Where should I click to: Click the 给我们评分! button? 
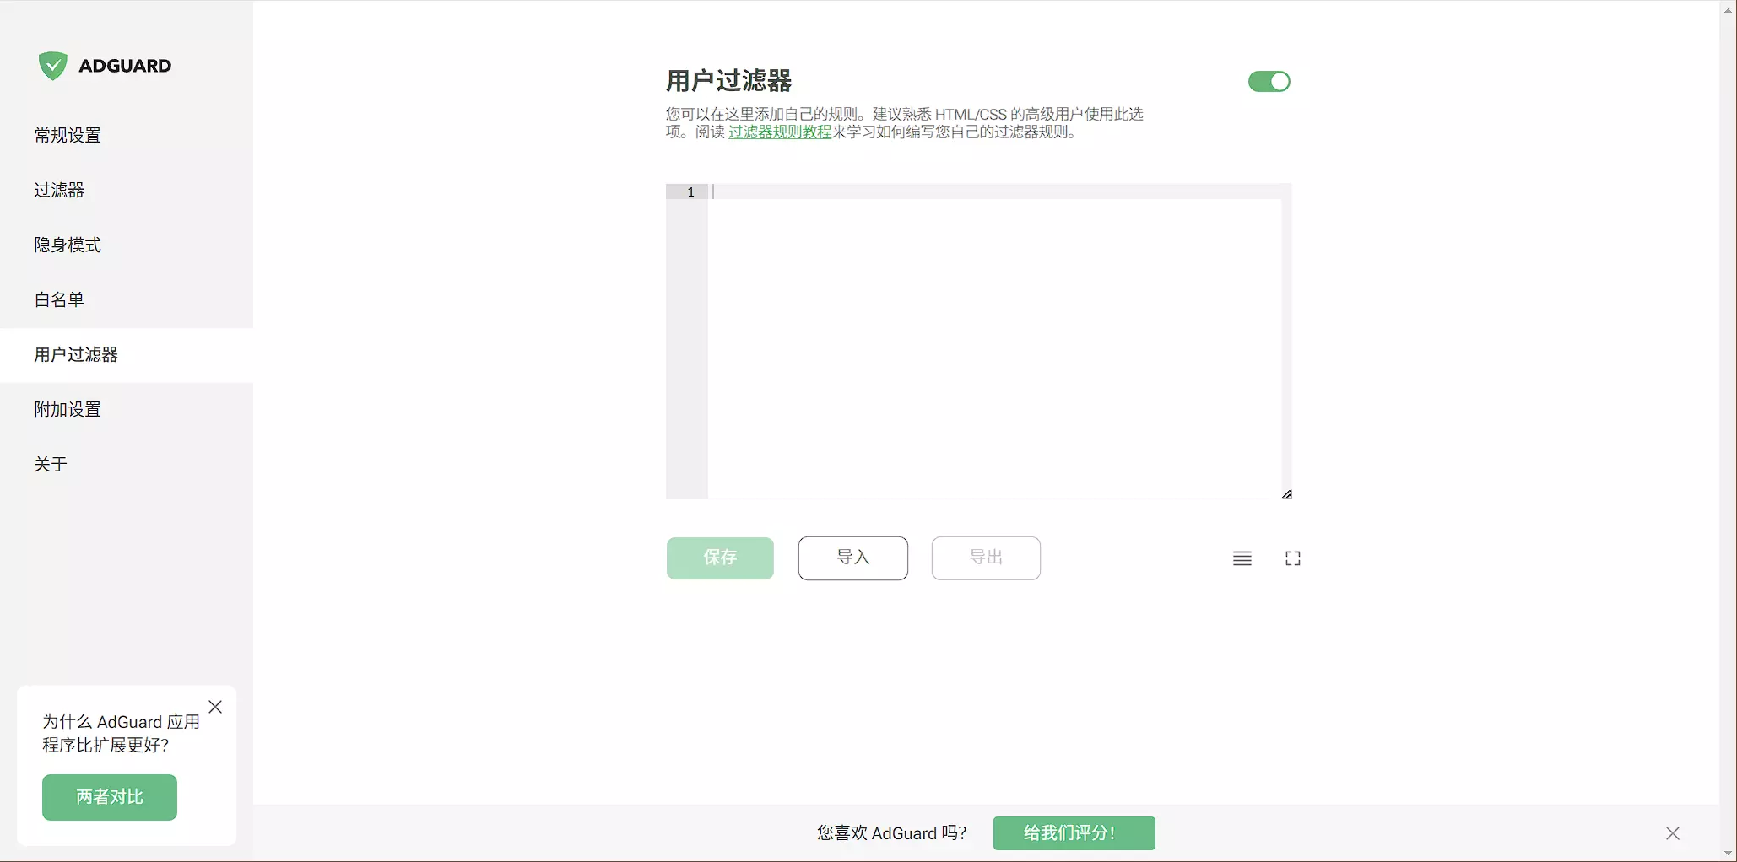1074,833
